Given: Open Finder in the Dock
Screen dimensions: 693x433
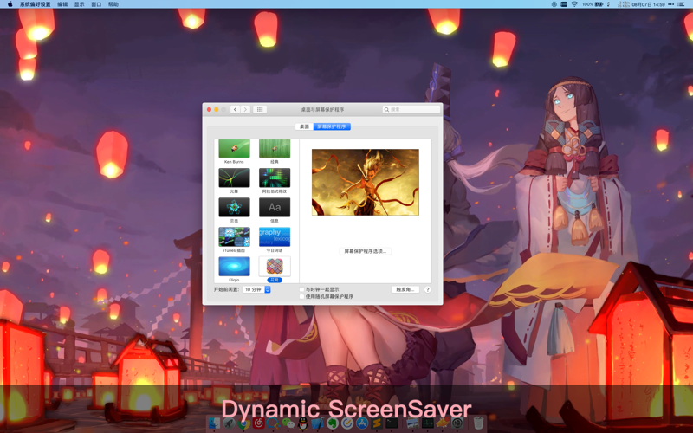Looking at the screenshot, I should click(214, 423).
